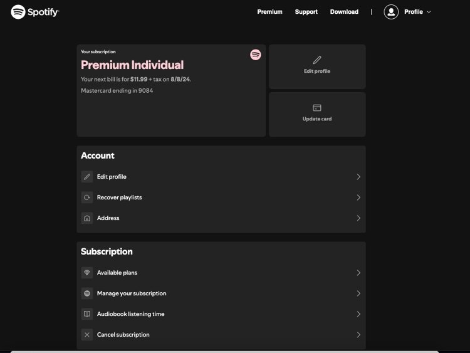
Task: Click chevron on Cancel subscription row
Action: [x=358, y=335]
